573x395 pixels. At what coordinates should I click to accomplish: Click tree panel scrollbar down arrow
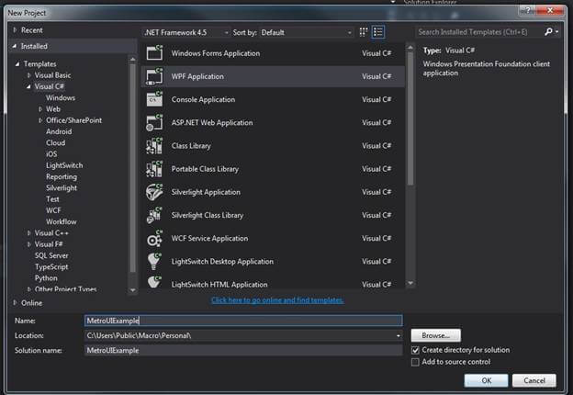tap(132, 290)
